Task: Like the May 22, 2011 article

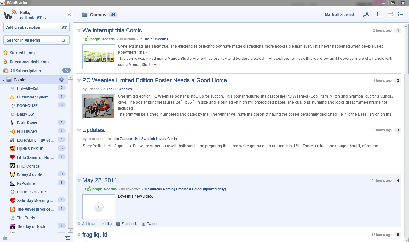Action: click(106, 224)
